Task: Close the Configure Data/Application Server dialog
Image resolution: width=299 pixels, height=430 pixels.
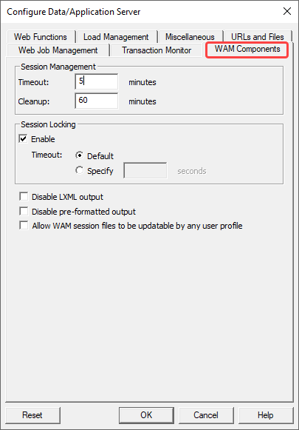Action: 287,12
